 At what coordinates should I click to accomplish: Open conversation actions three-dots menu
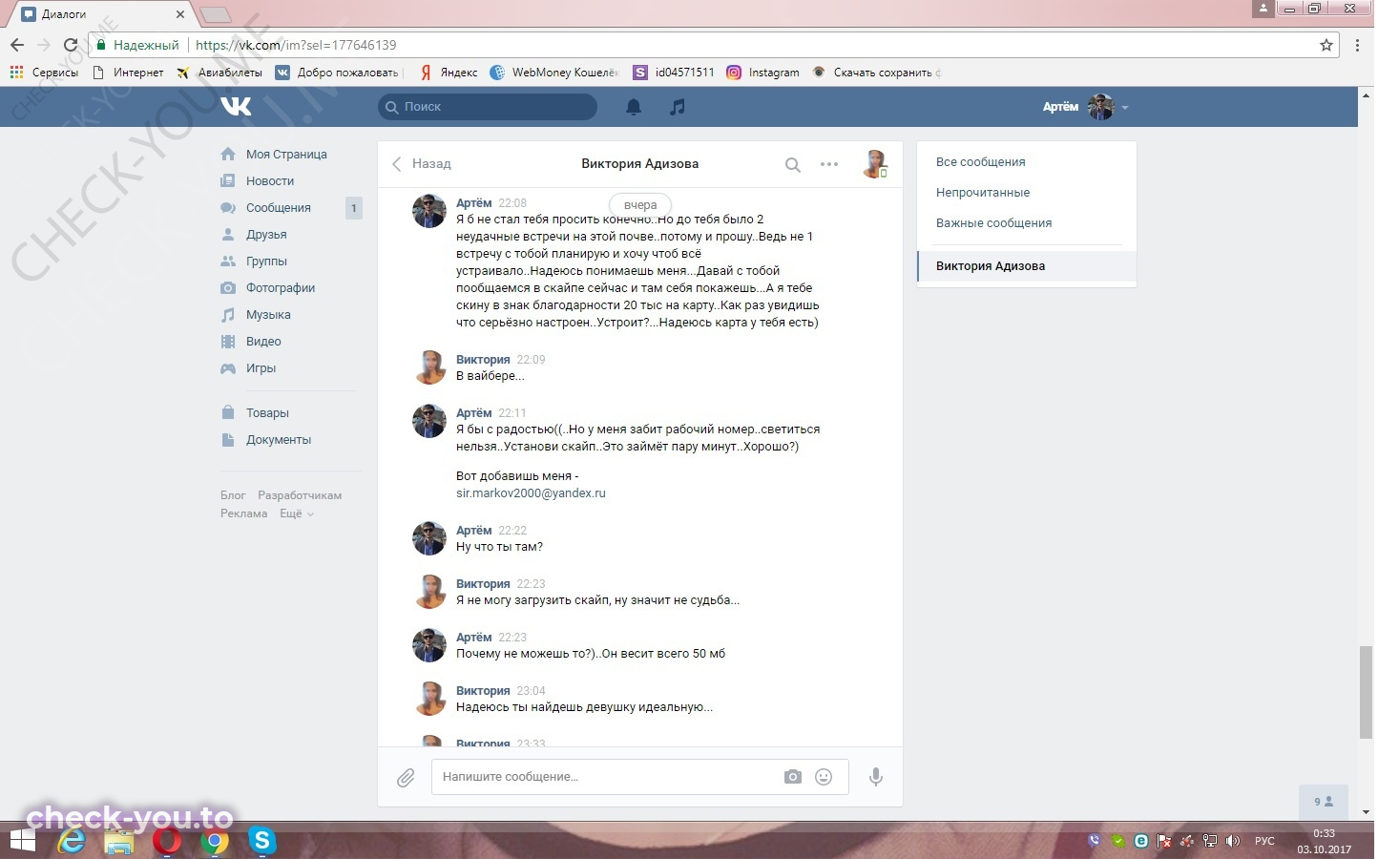pos(829,164)
